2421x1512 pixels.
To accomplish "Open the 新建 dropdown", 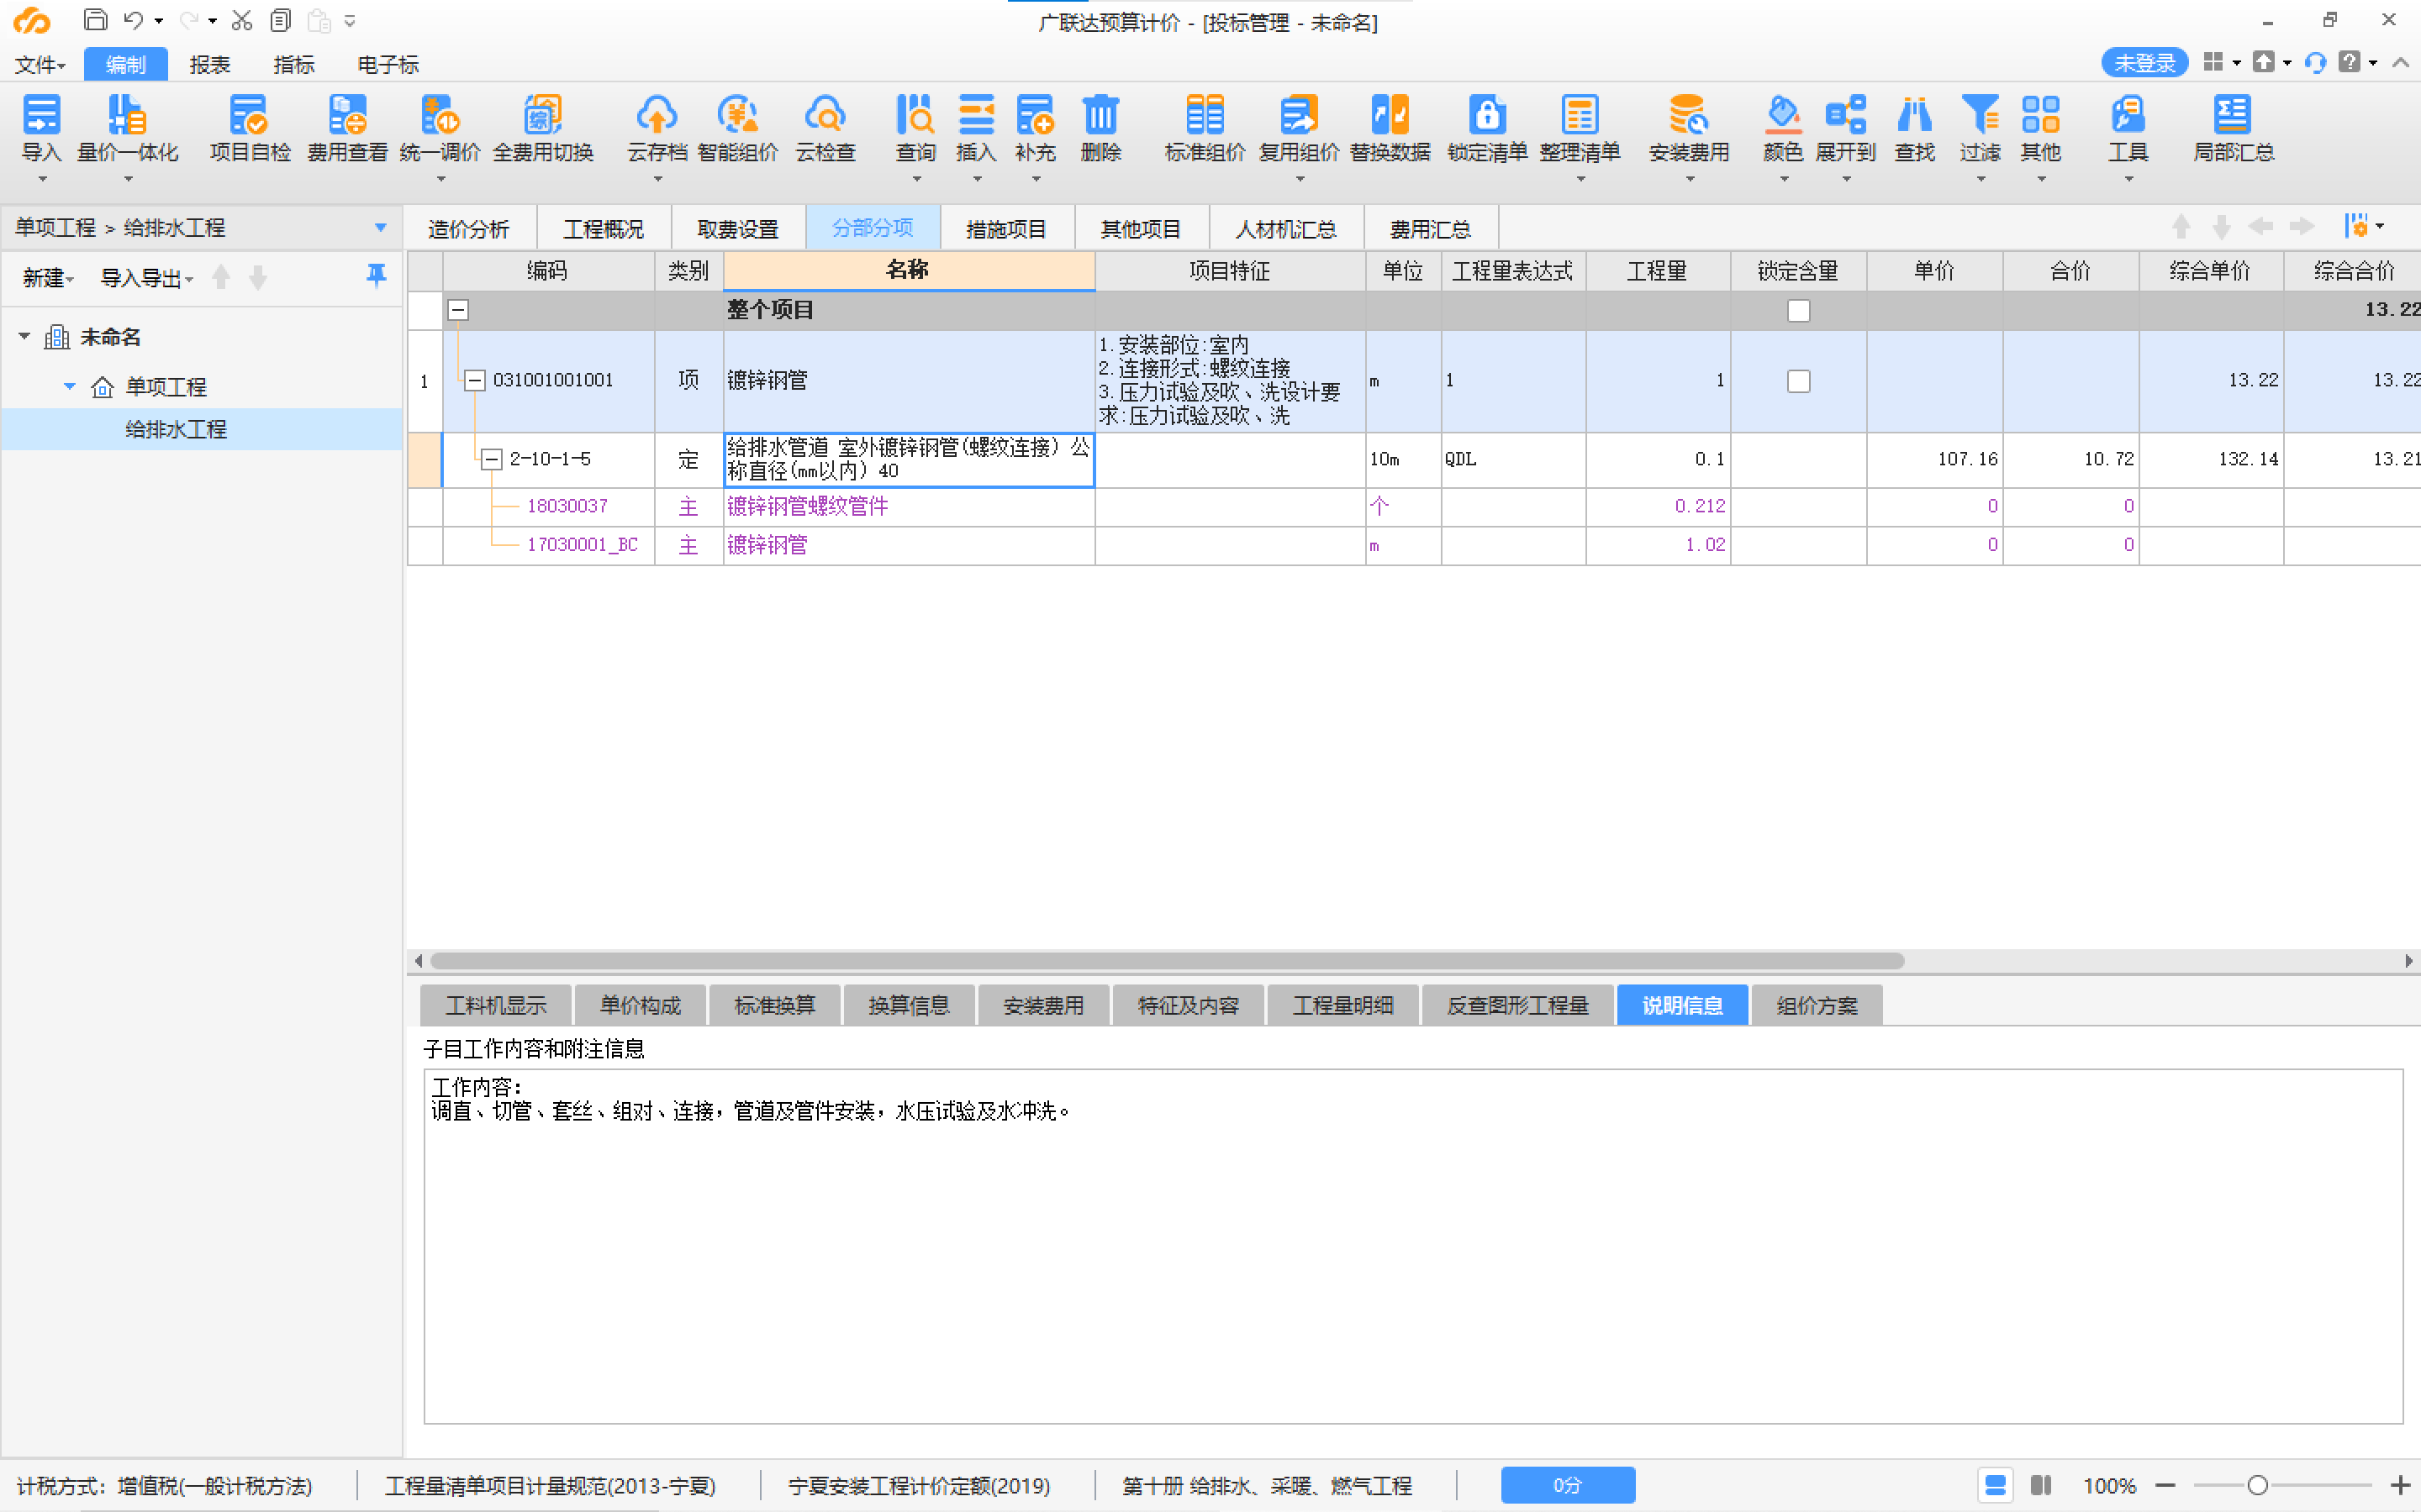I will tap(48, 277).
